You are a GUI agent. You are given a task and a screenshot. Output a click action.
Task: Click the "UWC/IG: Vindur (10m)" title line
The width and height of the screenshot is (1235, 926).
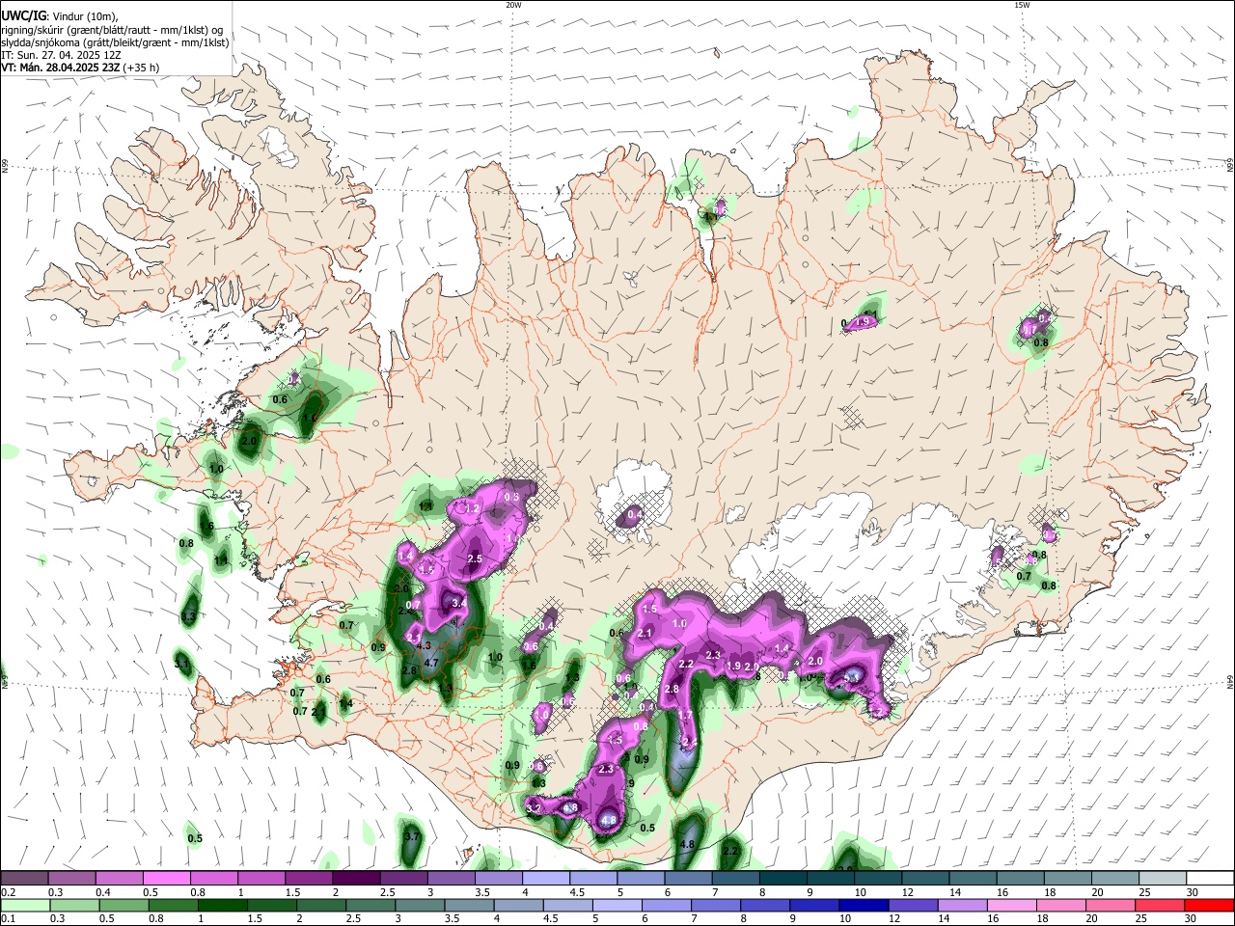[60, 16]
